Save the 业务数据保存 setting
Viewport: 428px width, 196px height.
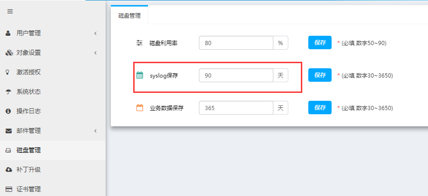tap(319, 108)
